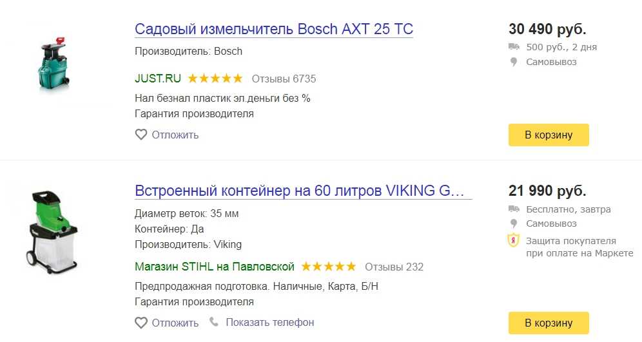
Task: Click delivery truck icon near Бесплатно, завтра
Action: [514, 209]
